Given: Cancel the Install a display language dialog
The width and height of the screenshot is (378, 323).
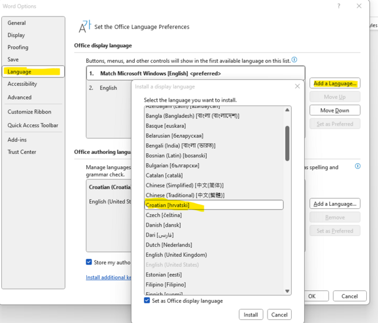Looking at the screenshot, I should click(x=279, y=315).
